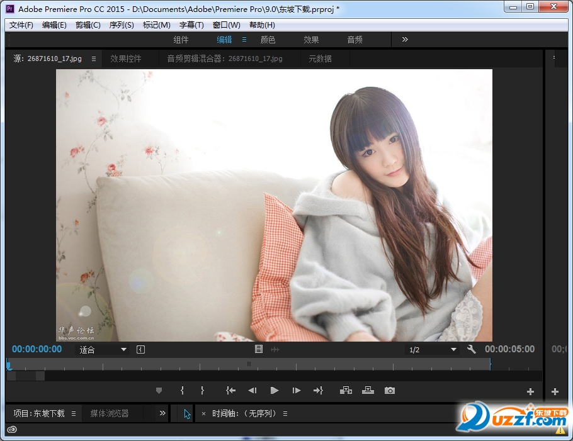Open the 元数据 tab
The image size is (573, 441).
(x=320, y=59)
